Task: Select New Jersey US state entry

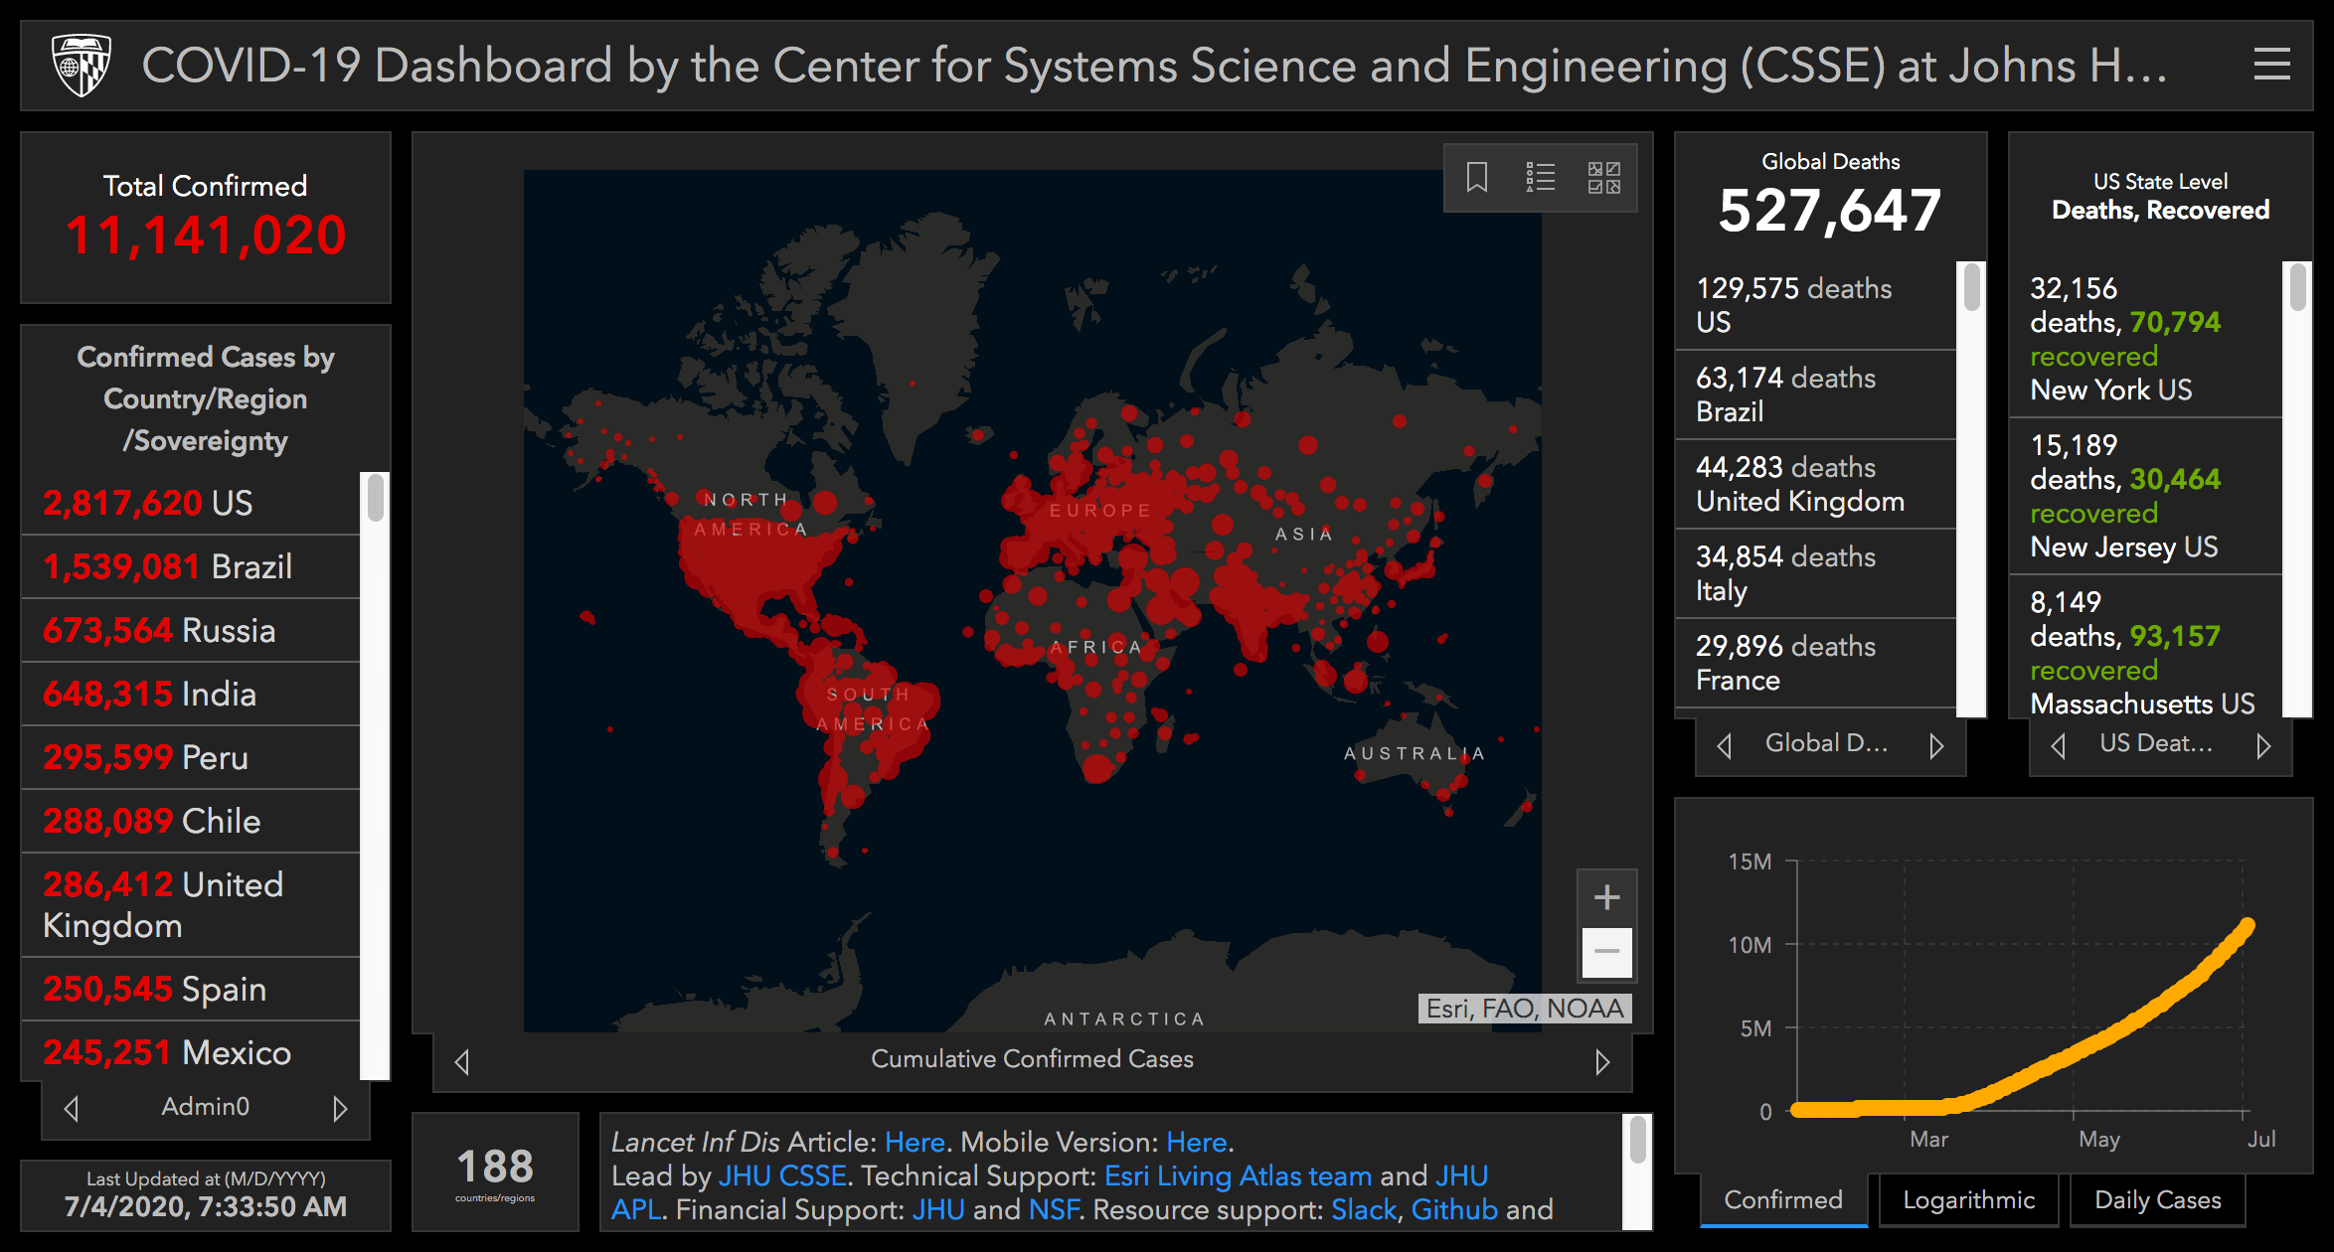Action: 2146,496
